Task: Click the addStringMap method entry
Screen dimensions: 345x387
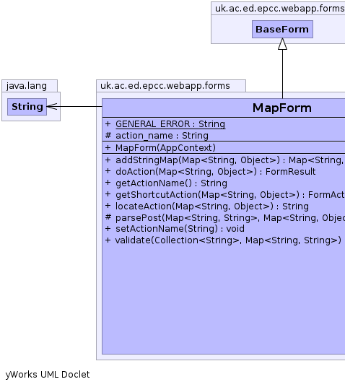Action: click(224, 160)
